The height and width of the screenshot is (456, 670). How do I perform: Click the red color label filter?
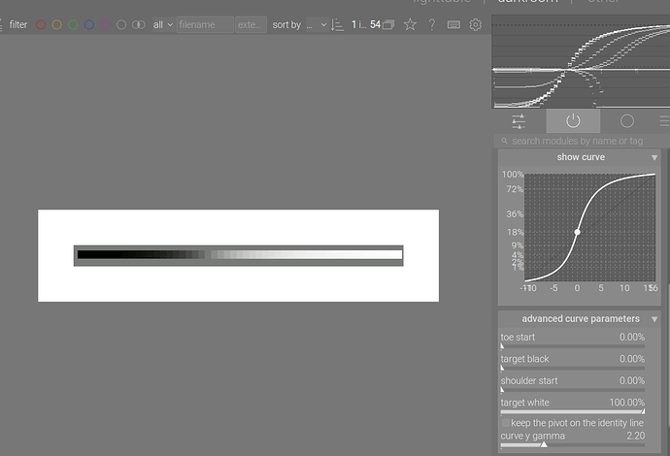[x=42, y=24]
